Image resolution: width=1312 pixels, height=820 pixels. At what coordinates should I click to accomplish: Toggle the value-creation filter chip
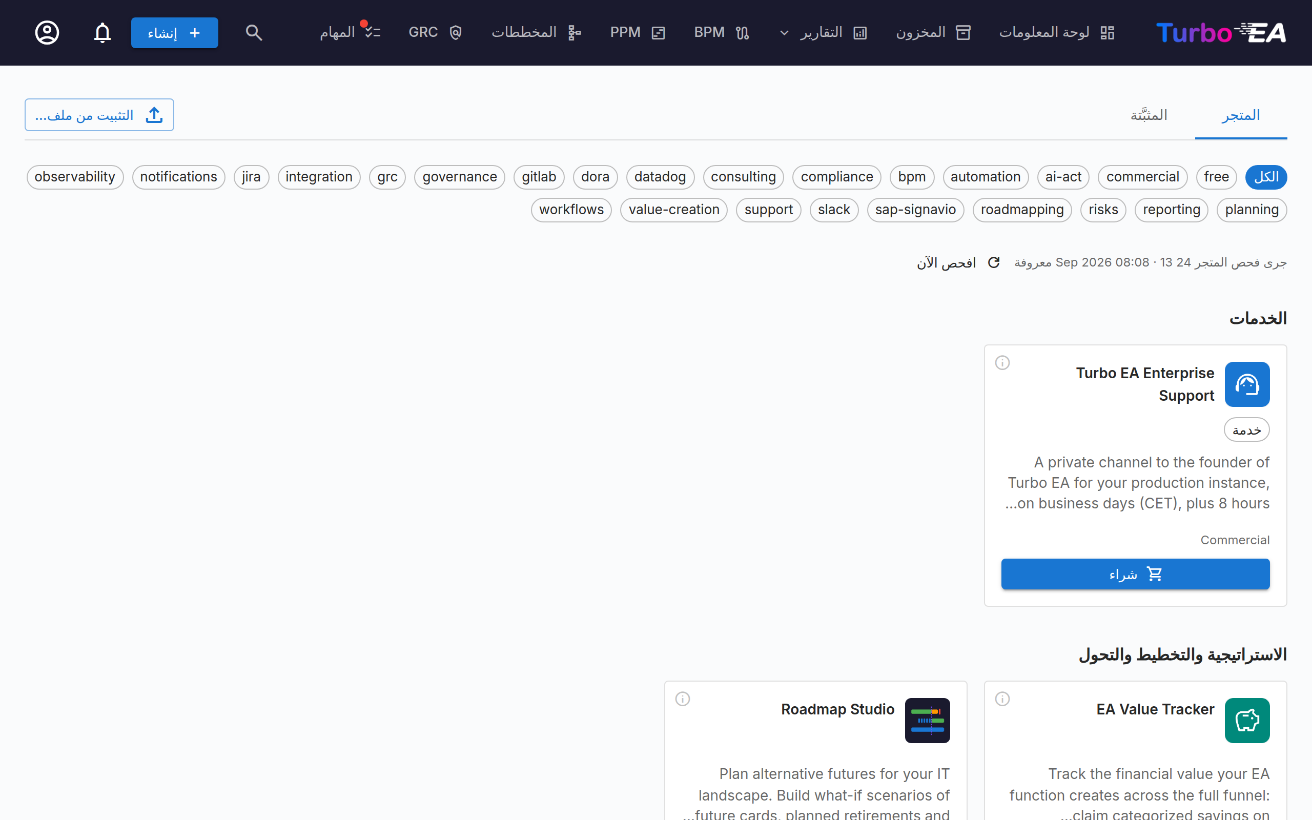[x=674, y=210]
